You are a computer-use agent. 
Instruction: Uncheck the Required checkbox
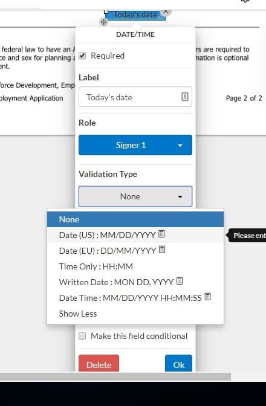pos(82,56)
